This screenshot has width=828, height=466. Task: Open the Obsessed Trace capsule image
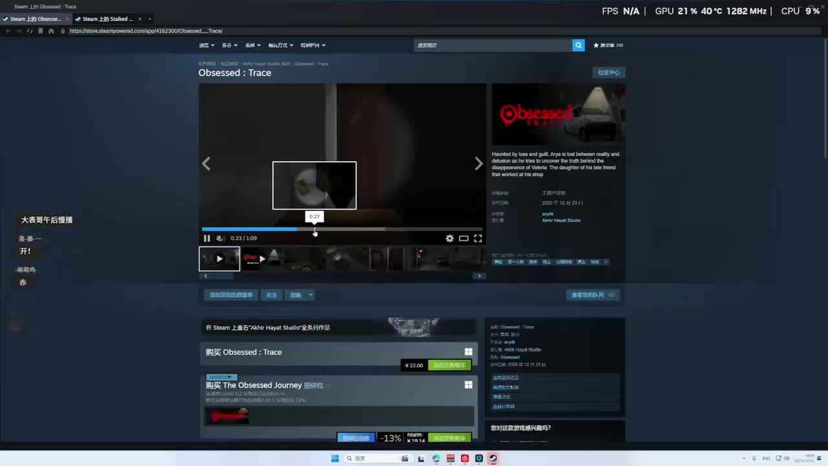click(558, 114)
